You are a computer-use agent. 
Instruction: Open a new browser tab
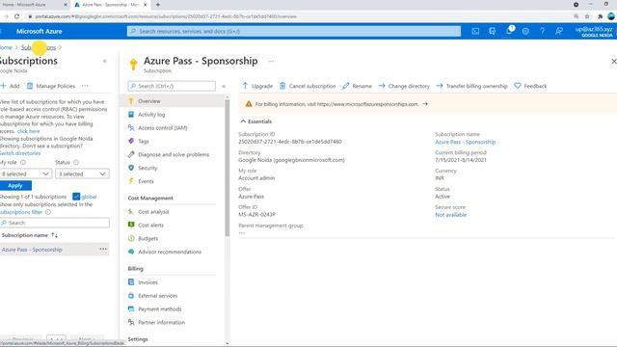tap(158, 5)
